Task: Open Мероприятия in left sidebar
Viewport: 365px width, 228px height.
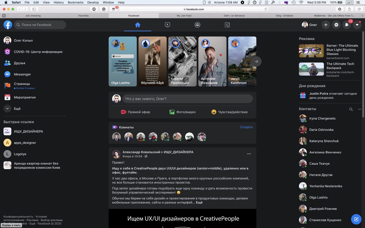Action: (x=35, y=97)
